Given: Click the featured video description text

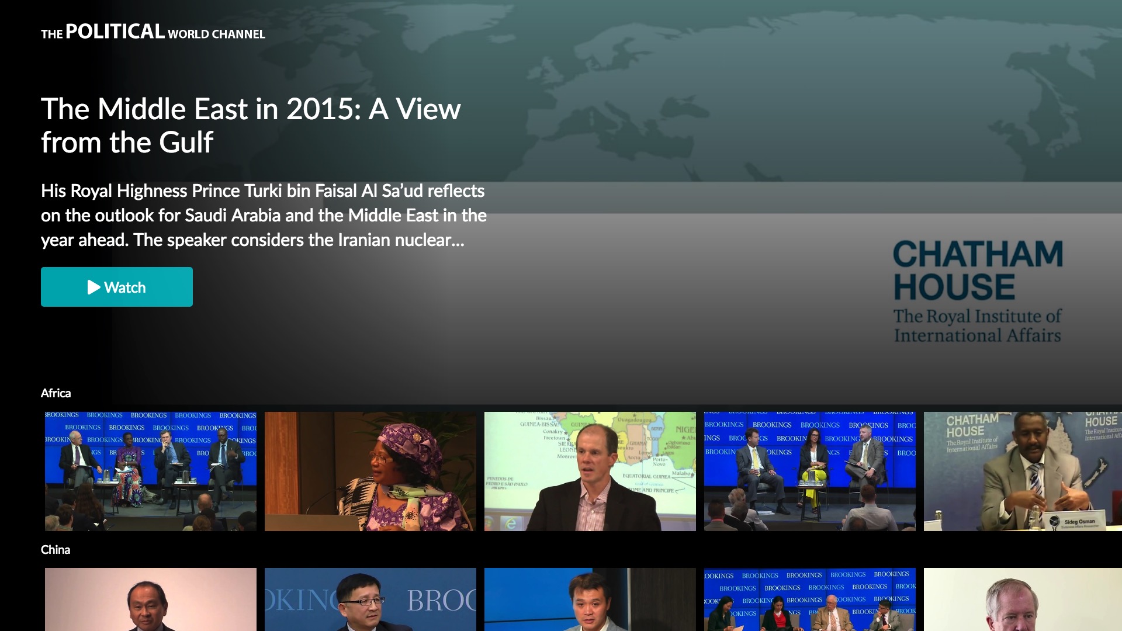Looking at the screenshot, I should coord(263,215).
